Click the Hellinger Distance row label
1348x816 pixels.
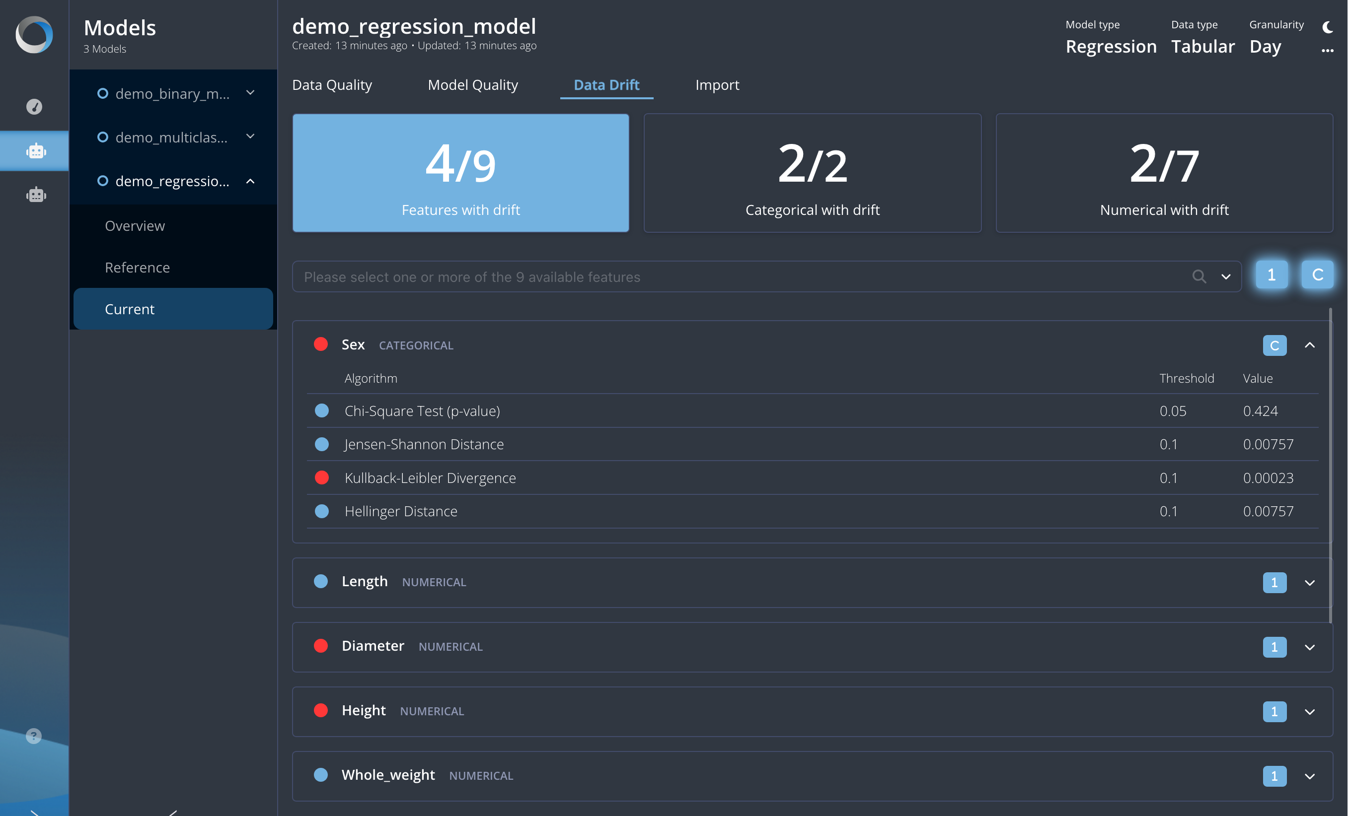click(400, 511)
